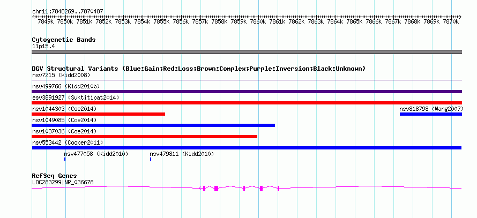The height and width of the screenshot is (218, 477).
Task: Click the blue nsv553442 gain bar
Action: (247, 148)
